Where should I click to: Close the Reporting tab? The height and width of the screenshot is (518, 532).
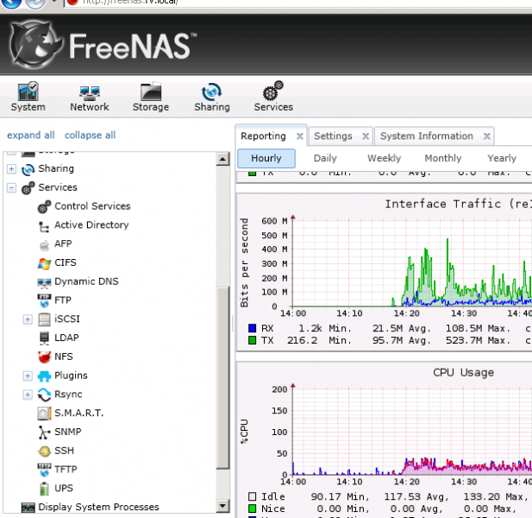299,136
